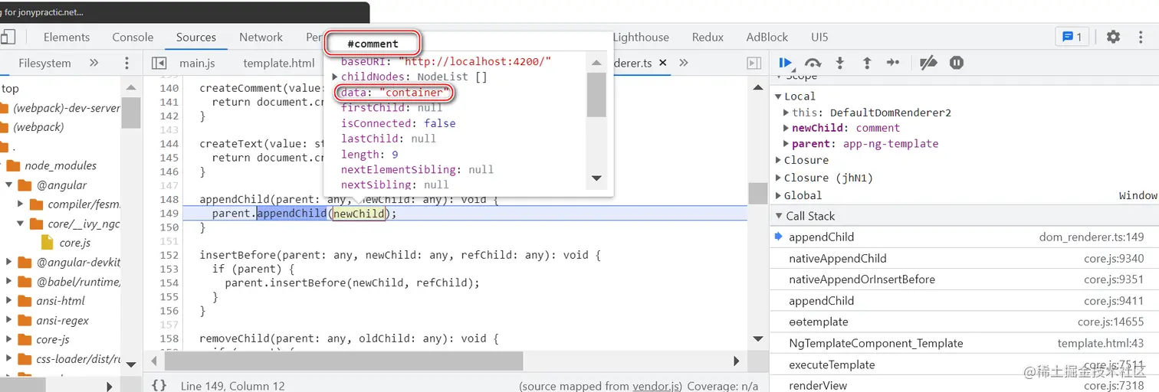Expand the @angular-devkit folder
This screenshot has width=1159, height=392.
point(9,262)
